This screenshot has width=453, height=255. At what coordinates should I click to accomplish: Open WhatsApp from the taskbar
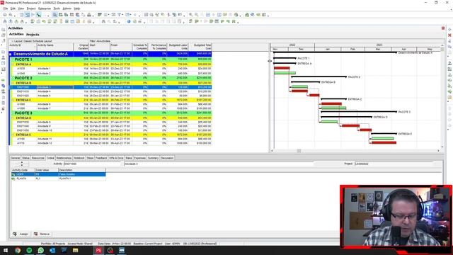tap(41, 250)
